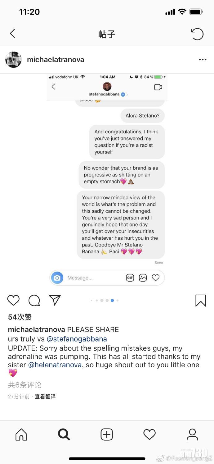Open @helenatranova mention in caption
The height and width of the screenshot is (464, 214).
56,365
